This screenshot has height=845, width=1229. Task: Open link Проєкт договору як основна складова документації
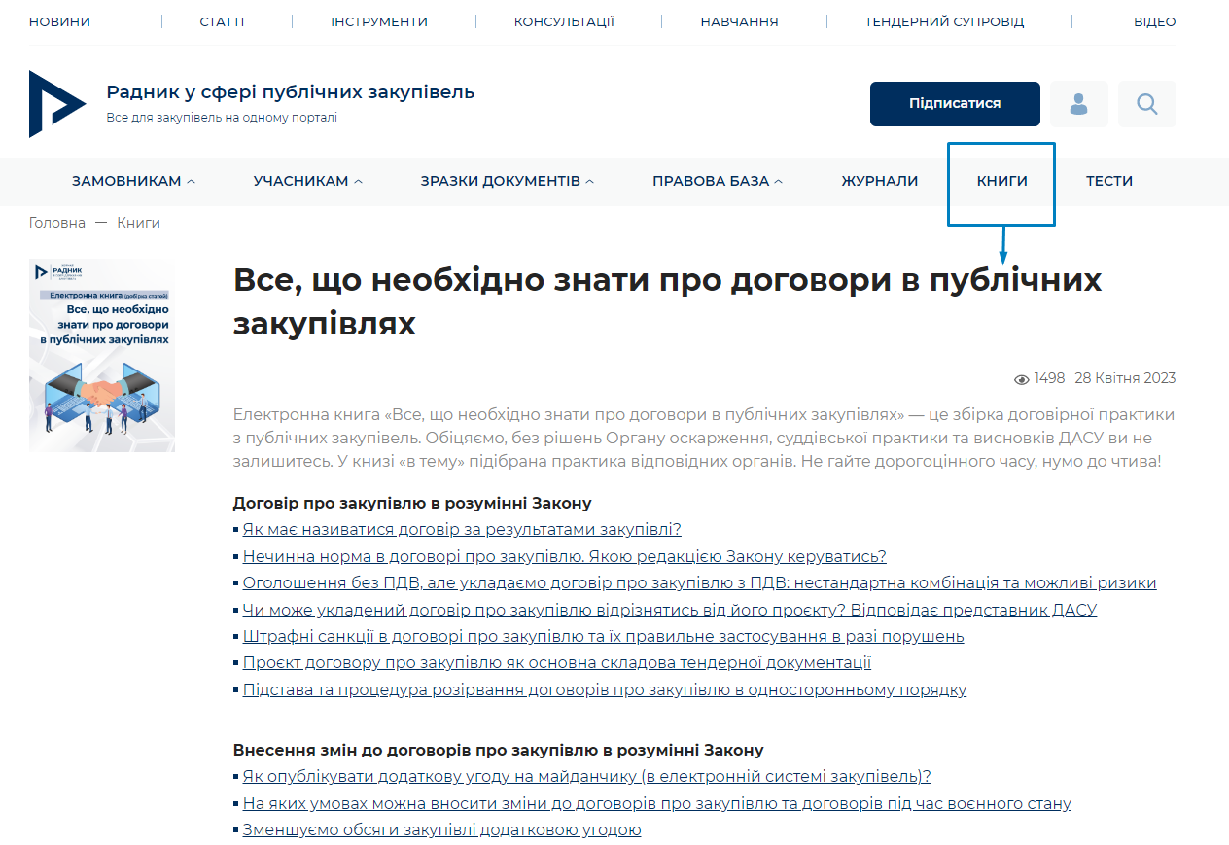pos(556,663)
